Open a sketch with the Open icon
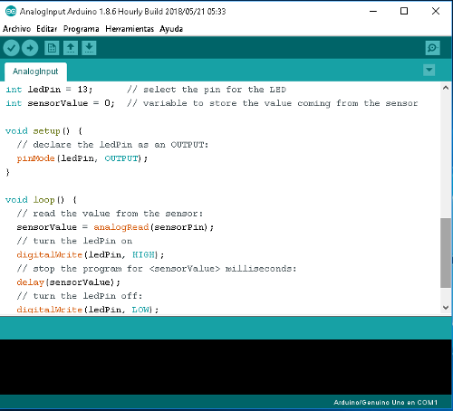The image size is (453, 411). point(71,48)
